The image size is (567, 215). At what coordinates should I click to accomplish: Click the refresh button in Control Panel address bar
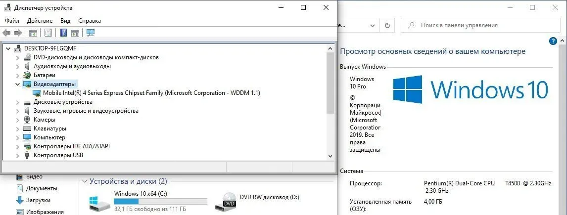tap(388, 25)
